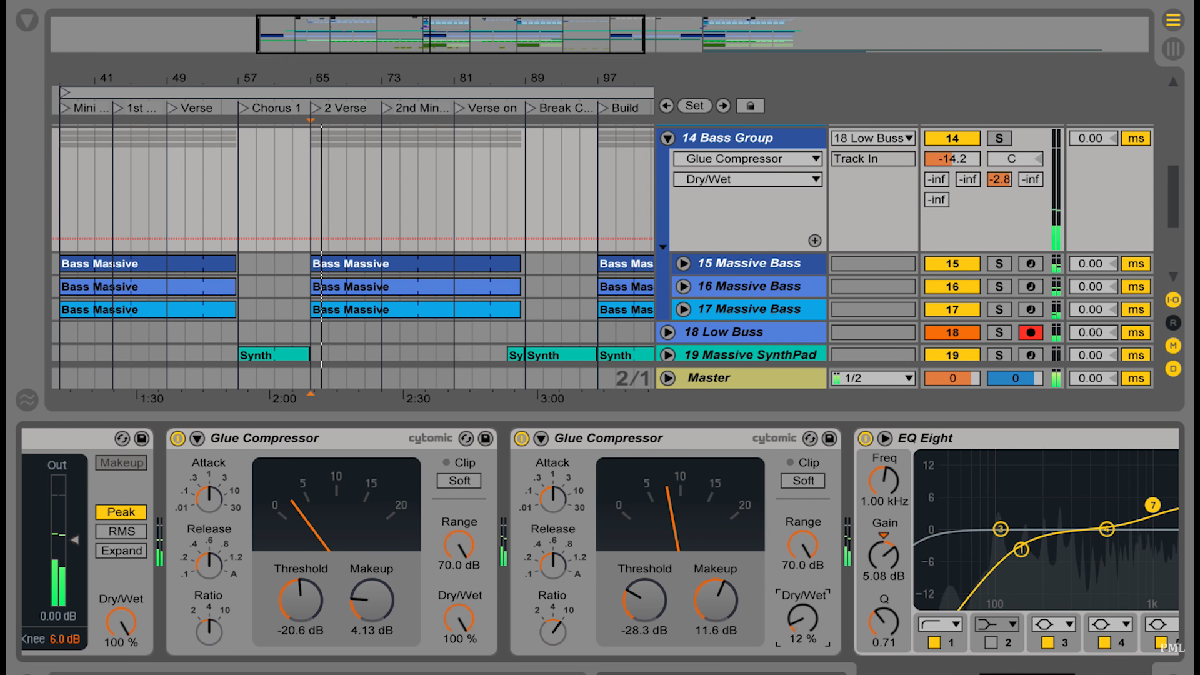This screenshot has height=675, width=1200.
Task: Open the hamburger menu icon at top right
Action: tap(1173, 21)
